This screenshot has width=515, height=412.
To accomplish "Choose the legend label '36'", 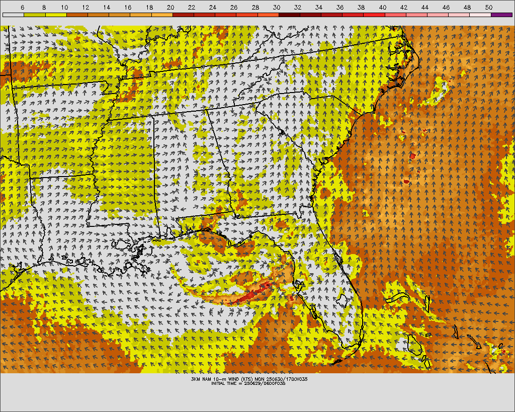I will (x=340, y=7).
